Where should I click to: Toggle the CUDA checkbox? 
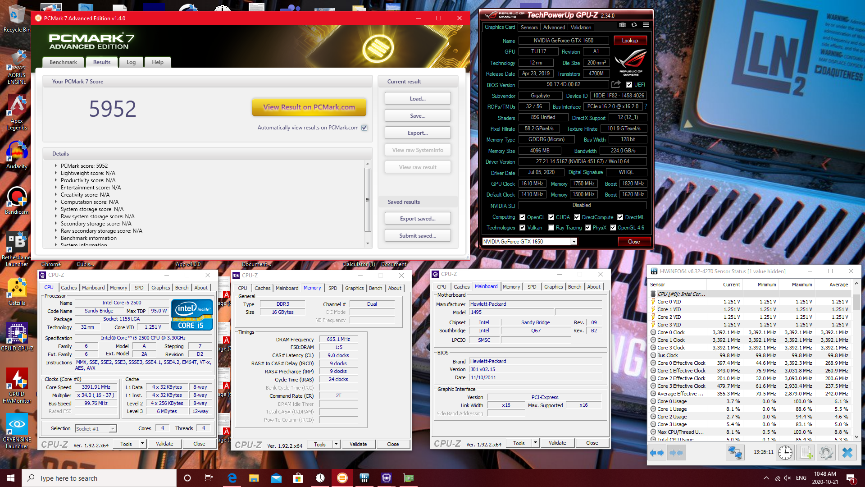tap(551, 217)
